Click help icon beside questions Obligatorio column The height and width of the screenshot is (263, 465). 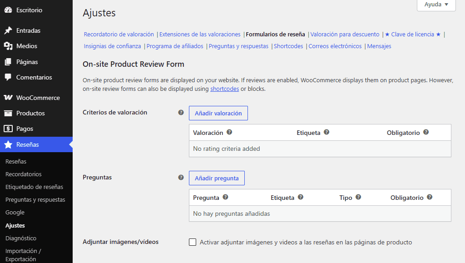[430, 197]
